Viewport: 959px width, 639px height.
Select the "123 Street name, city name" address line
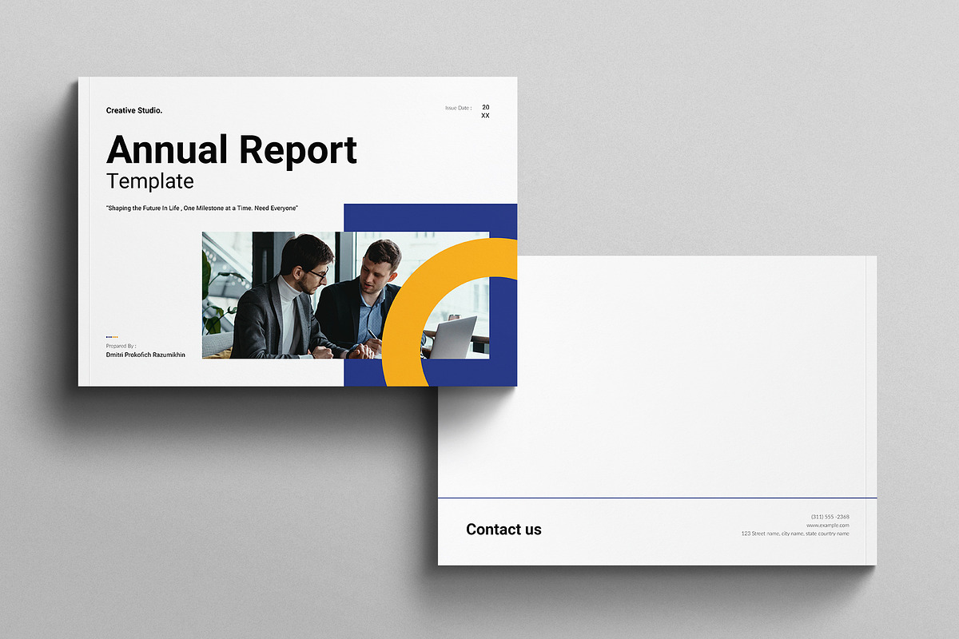click(795, 534)
